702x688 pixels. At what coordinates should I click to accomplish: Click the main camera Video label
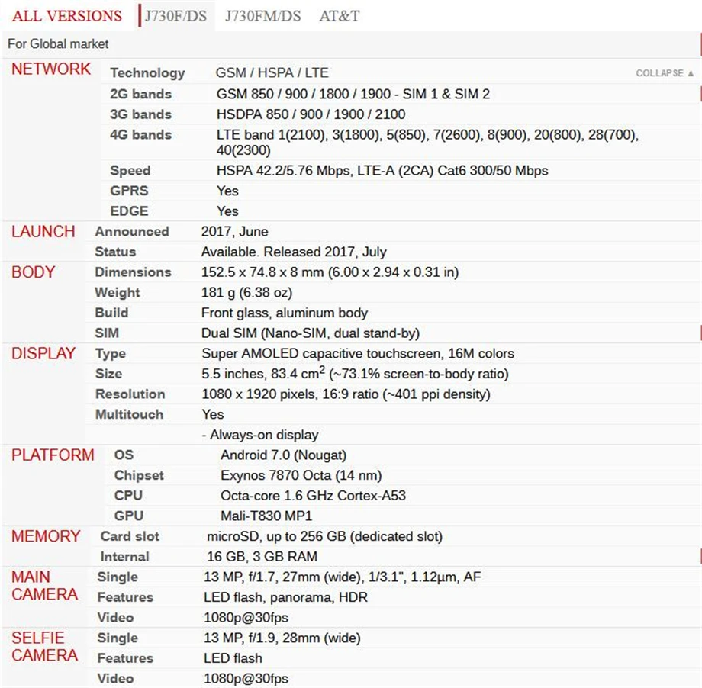click(115, 617)
